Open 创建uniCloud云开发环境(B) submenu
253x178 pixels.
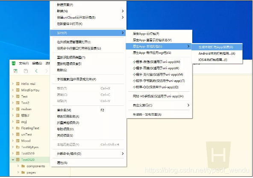(88, 18)
